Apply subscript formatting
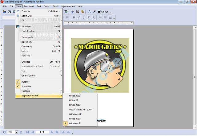 pos(94,17)
